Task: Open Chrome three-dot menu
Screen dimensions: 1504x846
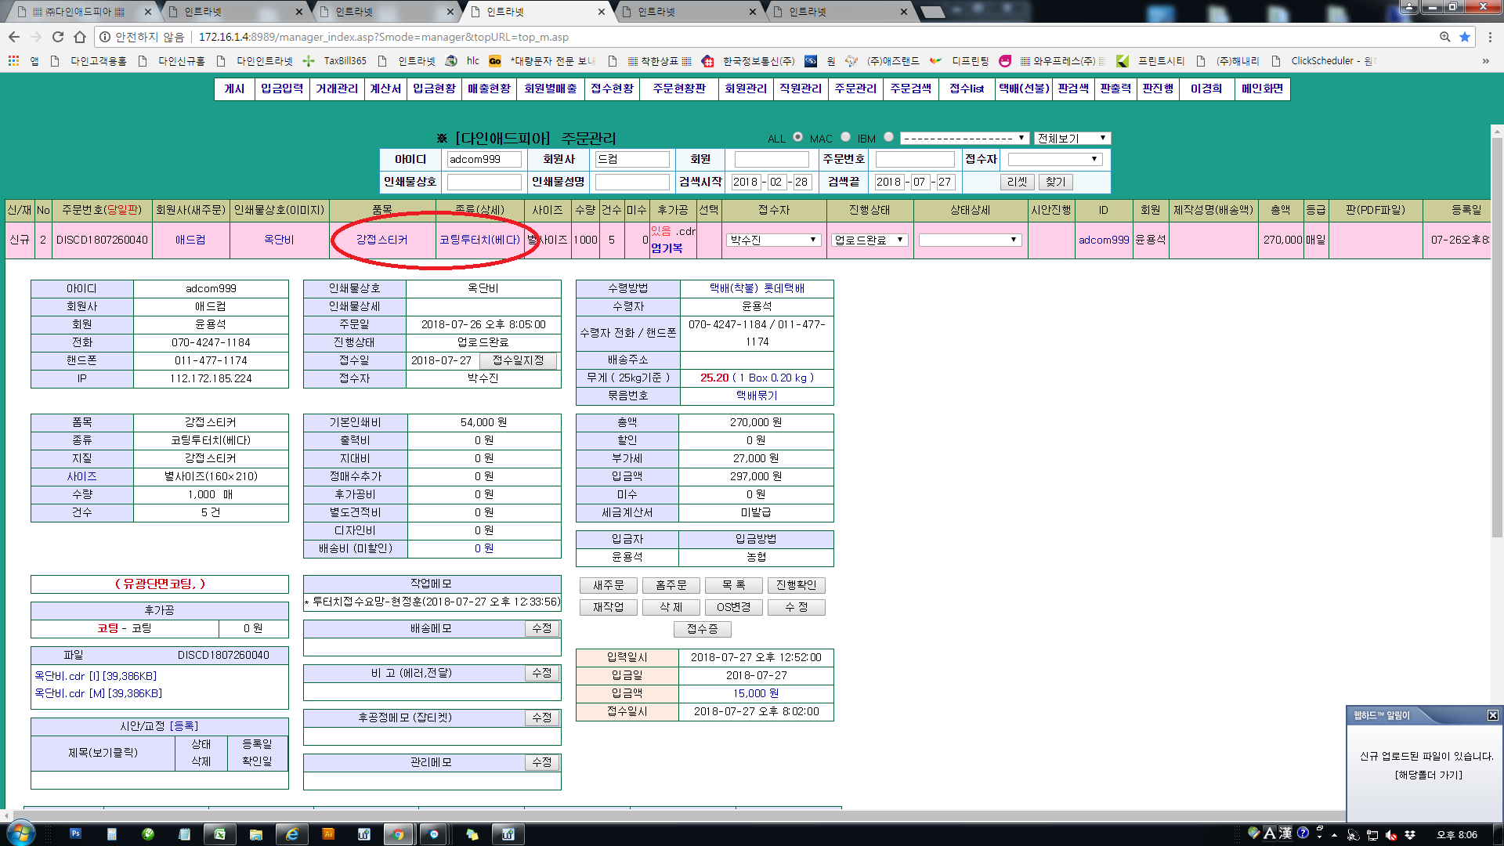Action: tap(1491, 37)
